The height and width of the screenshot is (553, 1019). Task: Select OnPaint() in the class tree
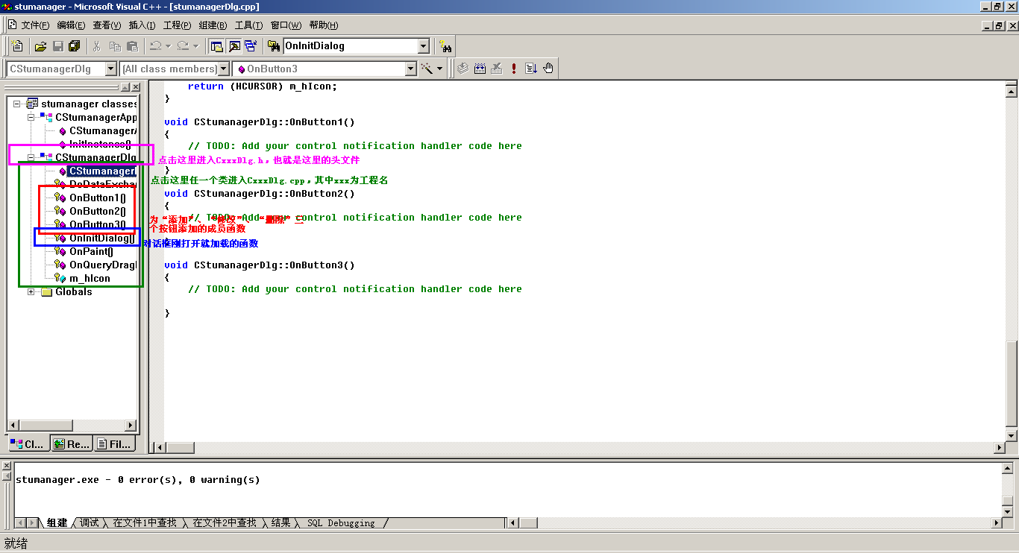pyautogui.click(x=91, y=251)
